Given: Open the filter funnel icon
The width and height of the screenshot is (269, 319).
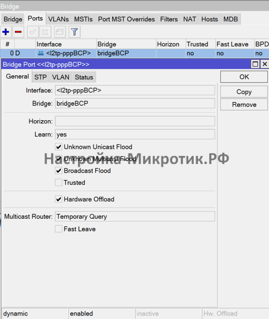Looking at the screenshot, I should (74, 32).
